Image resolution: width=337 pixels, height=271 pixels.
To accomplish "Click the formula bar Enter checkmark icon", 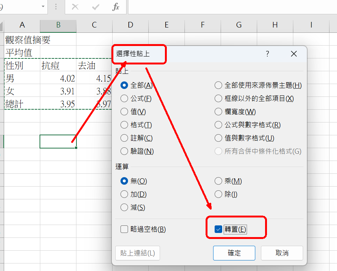I will [96, 7].
